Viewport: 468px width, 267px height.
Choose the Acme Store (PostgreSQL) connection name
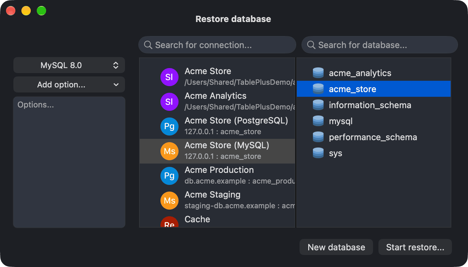pyautogui.click(x=236, y=120)
